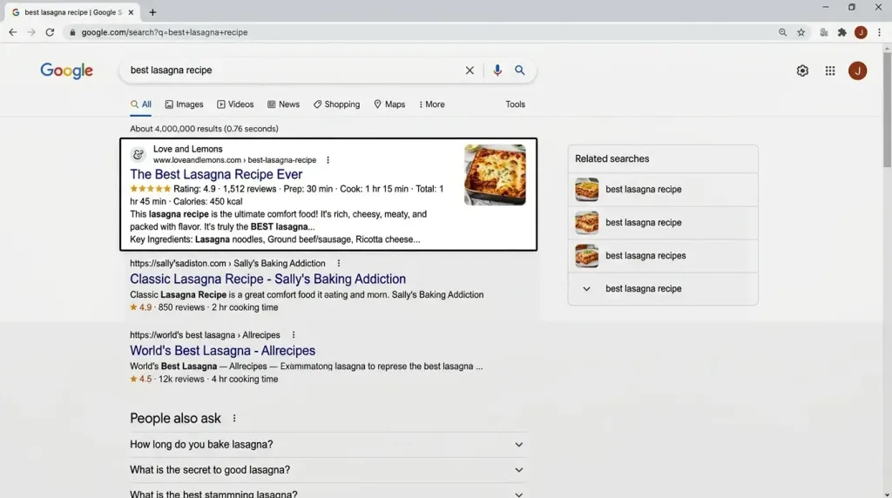This screenshot has height=498, width=892.
Task: Open the More search filters menu
Action: pos(432,104)
